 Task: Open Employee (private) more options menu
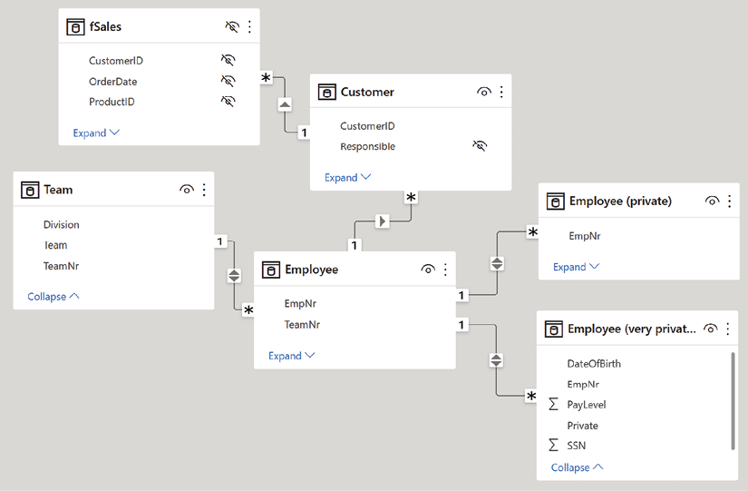[x=729, y=201]
